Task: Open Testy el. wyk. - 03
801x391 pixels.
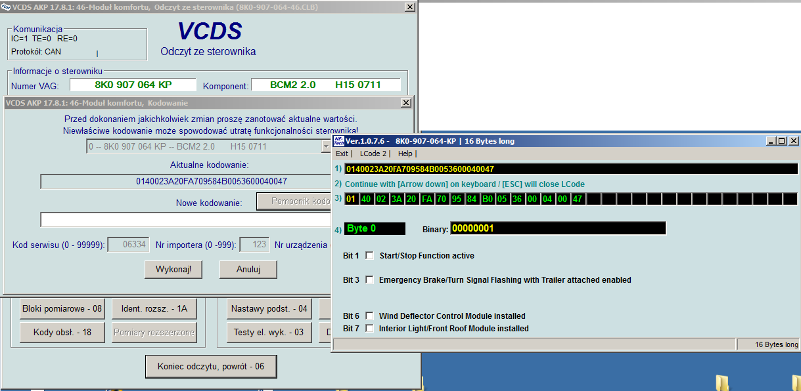Action: tap(269, 333)
